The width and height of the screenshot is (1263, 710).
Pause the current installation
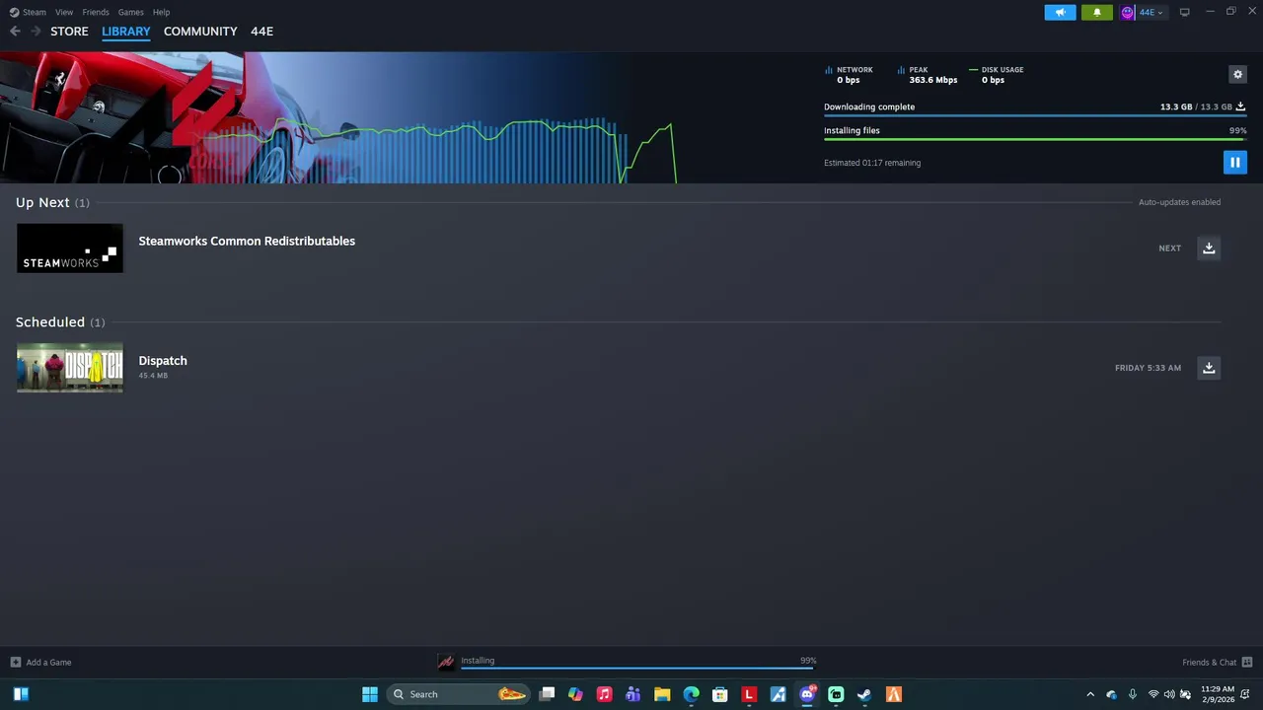(x=1234, y=163)
